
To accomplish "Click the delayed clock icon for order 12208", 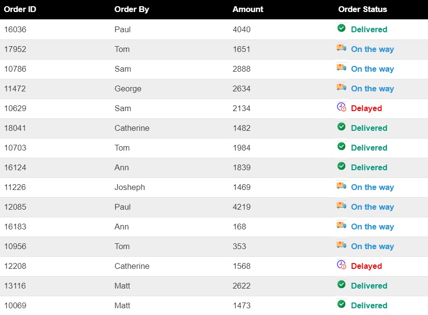I will (341, 265).
